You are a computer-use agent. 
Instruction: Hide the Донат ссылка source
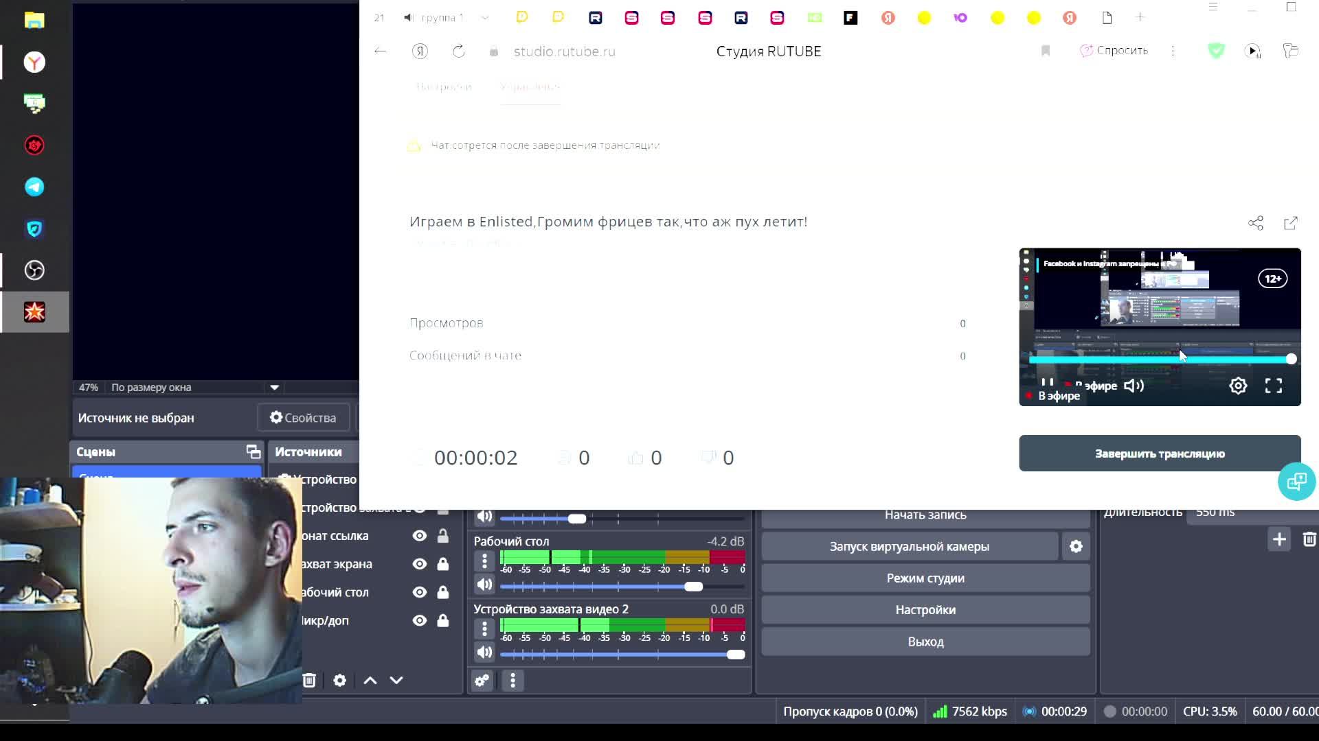point(420,536)
